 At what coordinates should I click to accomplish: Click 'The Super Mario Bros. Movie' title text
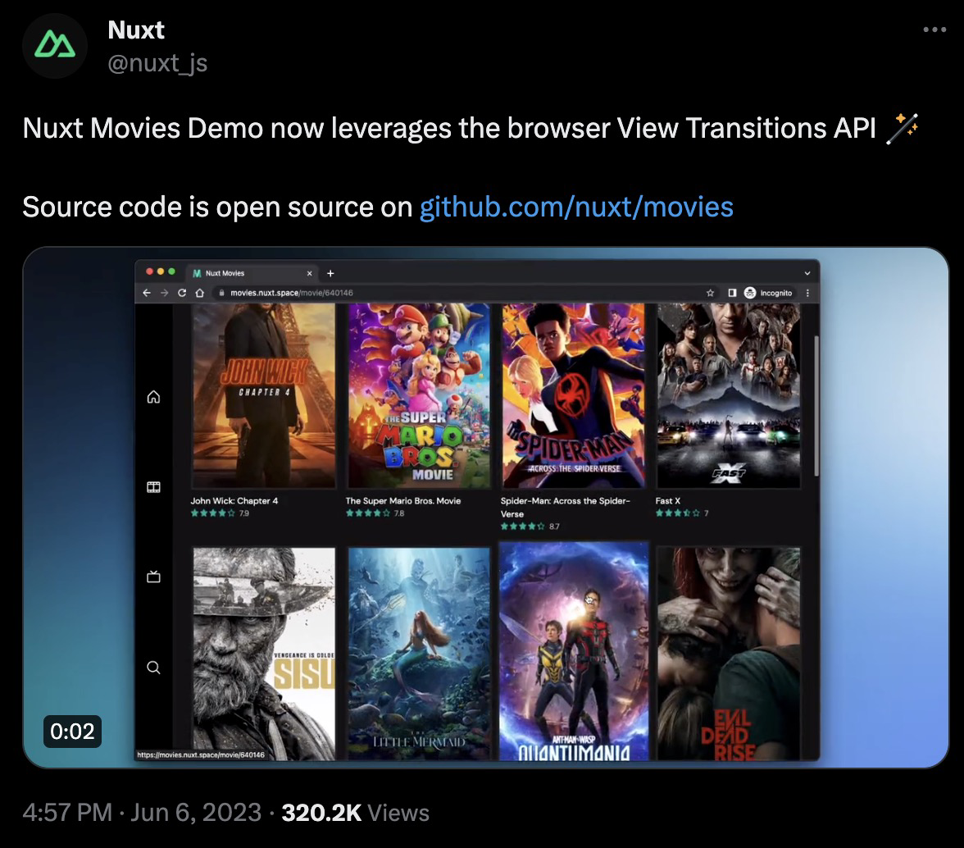click(403, 500)
